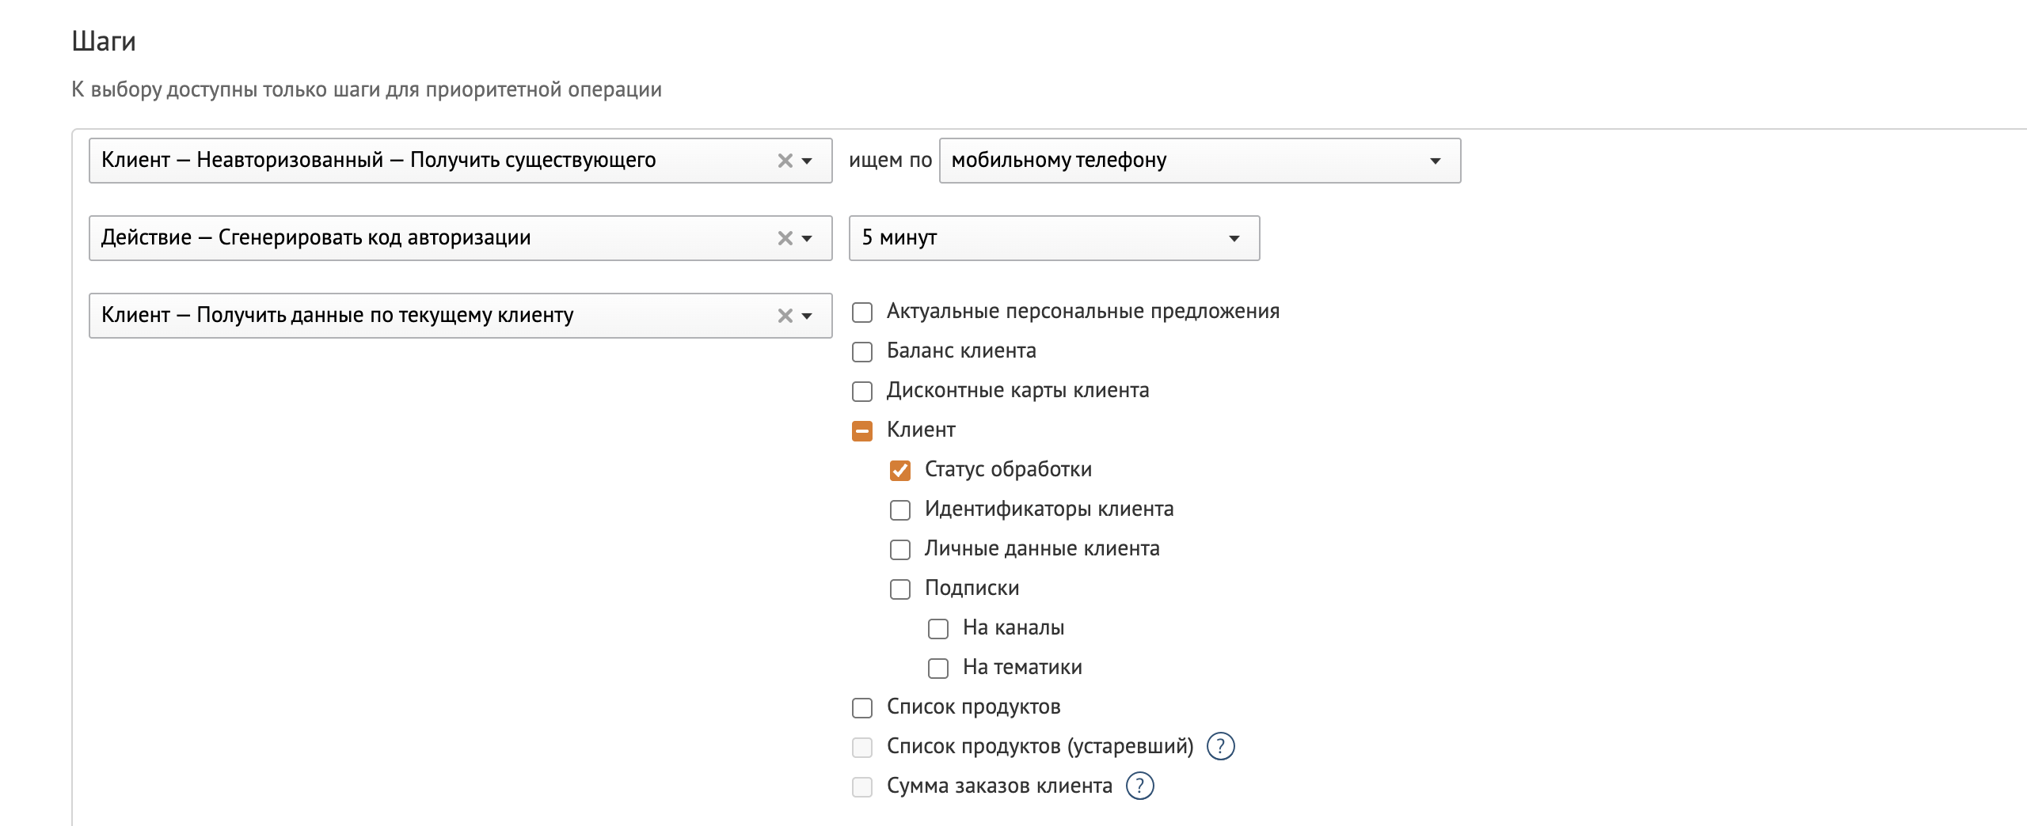Image resolution: width=2027 pixels, height=826 pixels.
Task: Open the 'мобильному телефону' search-by dropdown
Action: tap(1200, 161)
